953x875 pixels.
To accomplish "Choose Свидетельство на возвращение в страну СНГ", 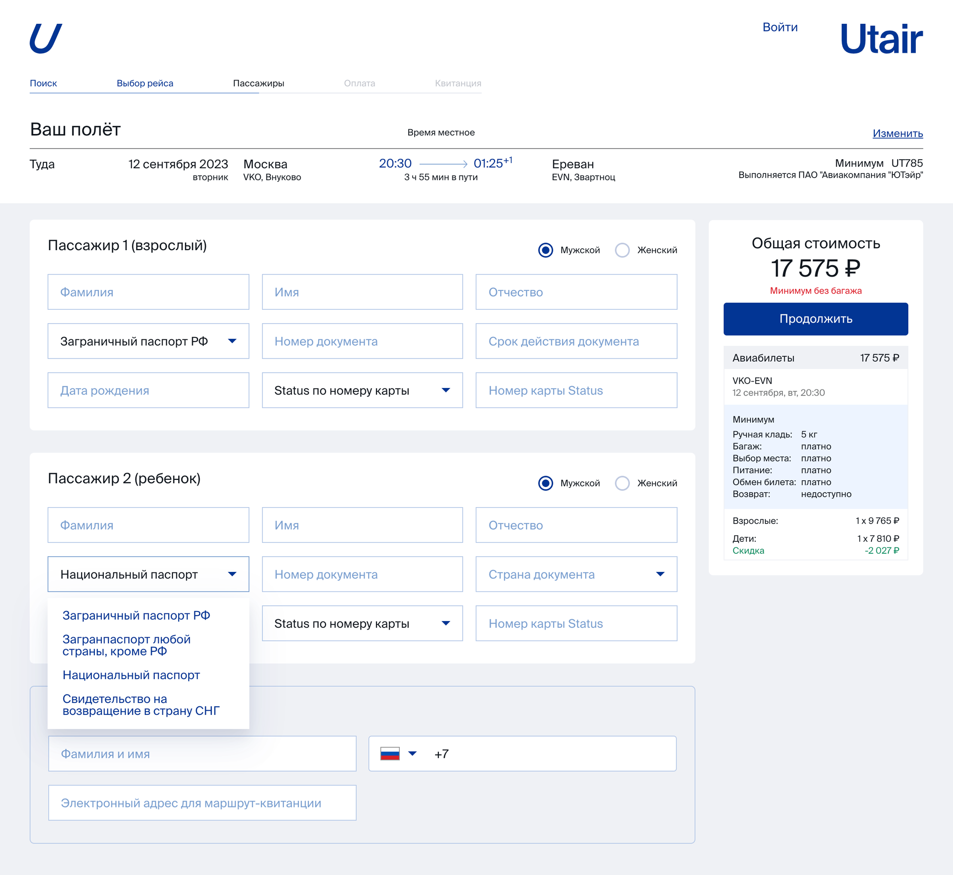I will (x=141, y=705).
